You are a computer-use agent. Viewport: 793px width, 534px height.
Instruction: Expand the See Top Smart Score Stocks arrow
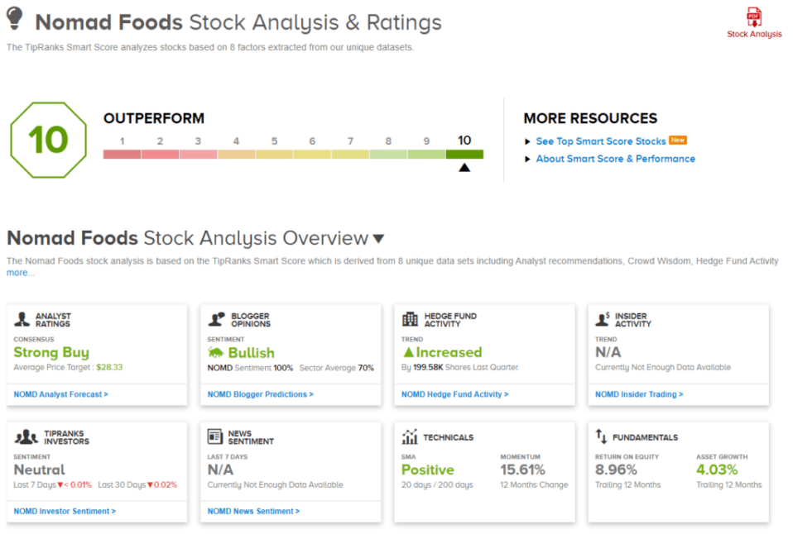click(x=528, y=141)
